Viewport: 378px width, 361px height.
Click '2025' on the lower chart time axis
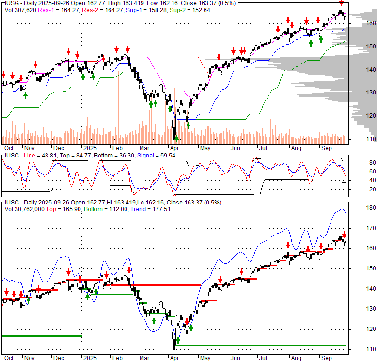(90, 358)
